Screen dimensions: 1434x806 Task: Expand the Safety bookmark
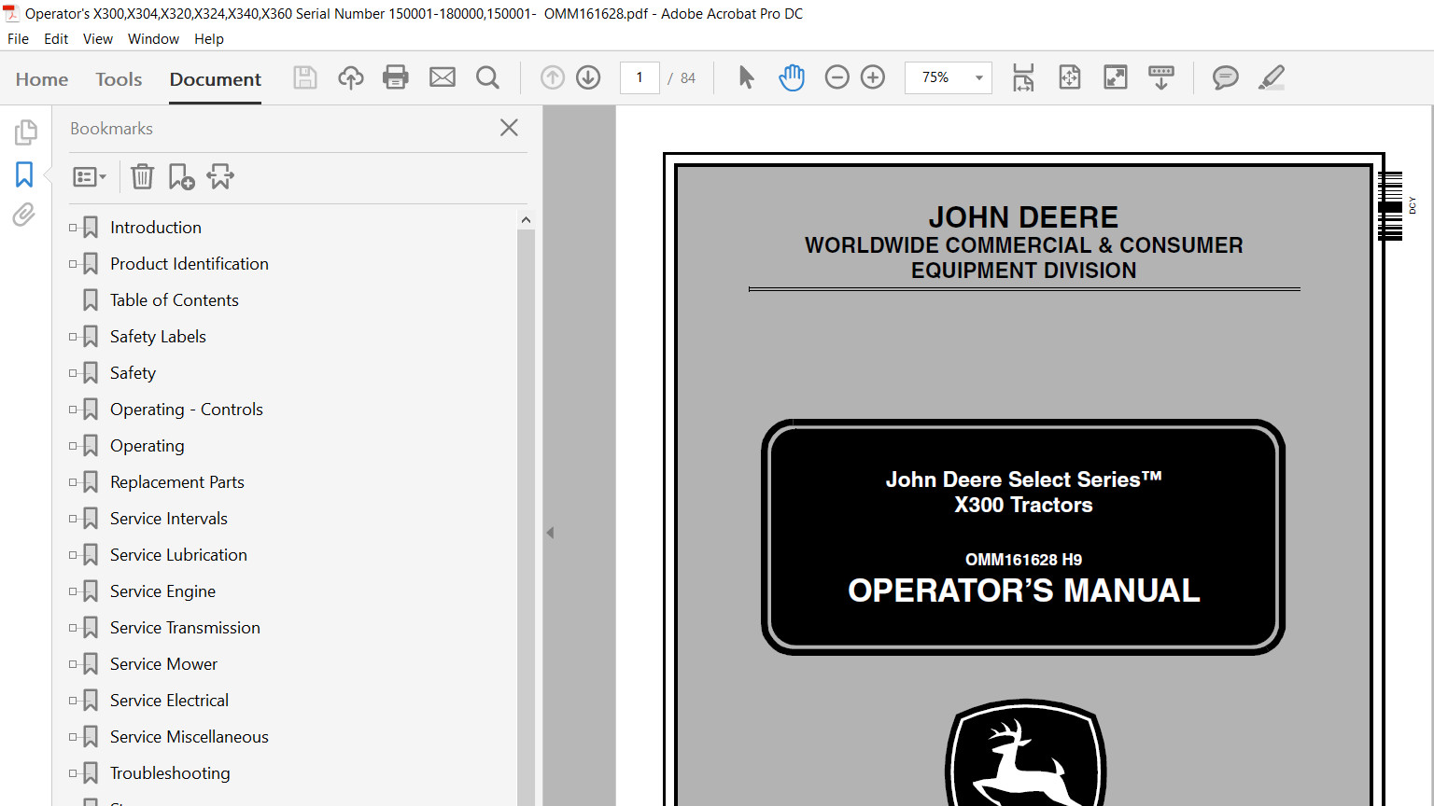(73, 372)
